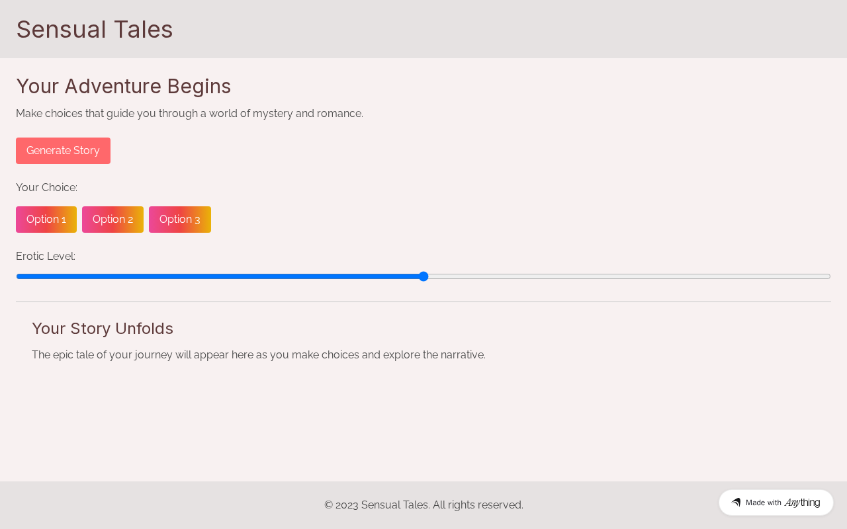Click the bird icon in Made with badge
Viewport: 847px width, 529px height.
click(736, 503)
